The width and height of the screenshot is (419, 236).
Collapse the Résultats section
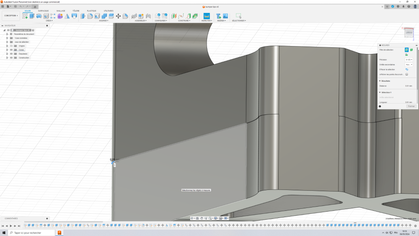[380, 81]
